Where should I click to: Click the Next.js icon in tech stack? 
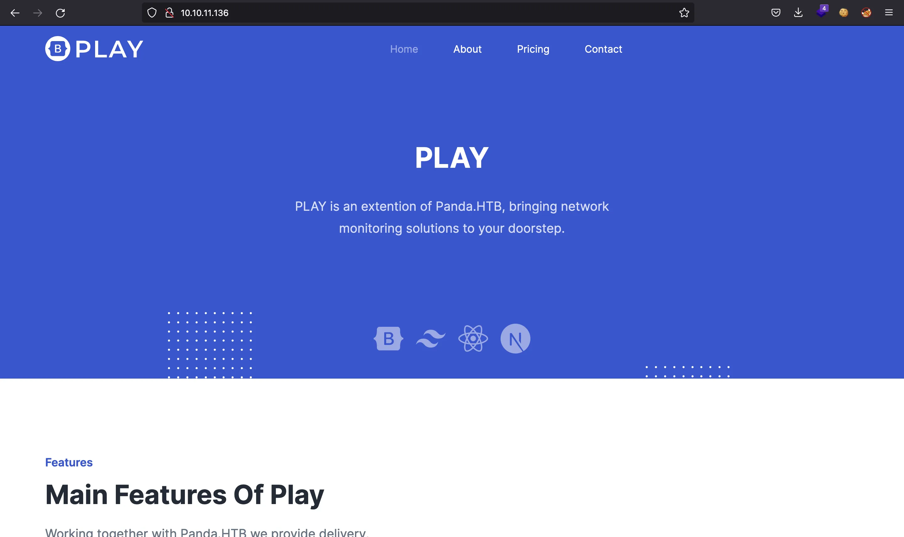point(516,338)
